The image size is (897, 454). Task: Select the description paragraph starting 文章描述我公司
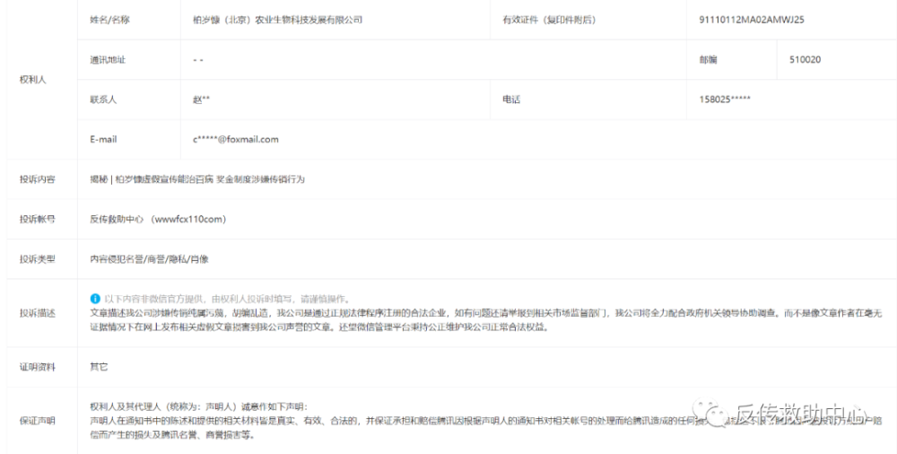pos(486,320)
